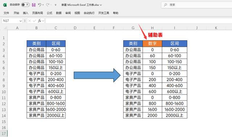Click cell C14 containing 2000以上
Image resolution: width=232 pixels, height=137 pixels.
coord(56,115)
